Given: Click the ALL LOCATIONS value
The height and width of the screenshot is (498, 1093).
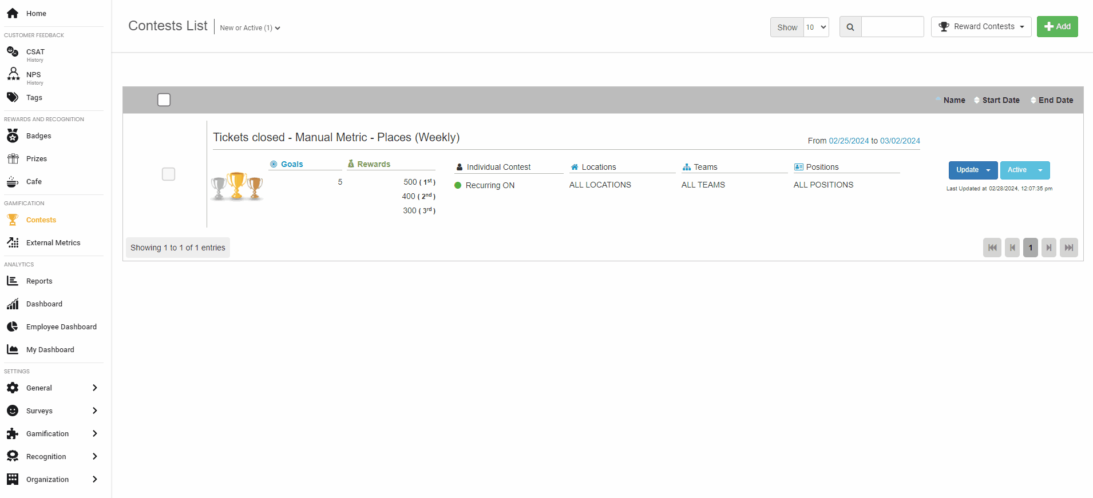Looking at the screenshot, I should (x=600, y=185).
